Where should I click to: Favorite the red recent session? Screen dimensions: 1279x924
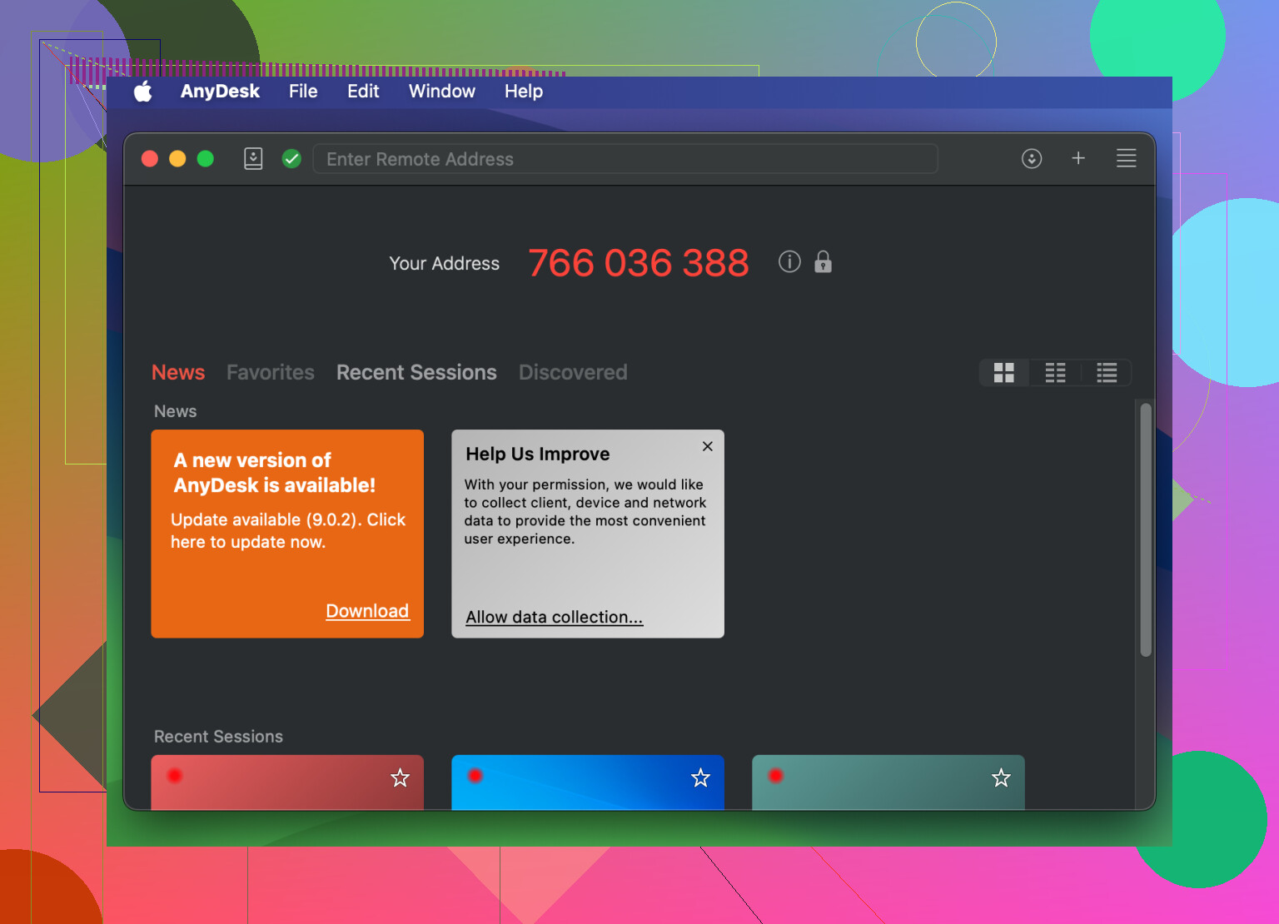click(x=401, y=778)
